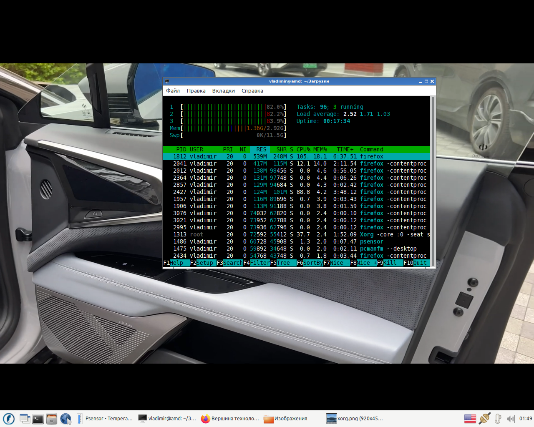This screenshot has height=427, width=534.
Task: Click F6 SortBy in htop footer
Action: point(310,263)
